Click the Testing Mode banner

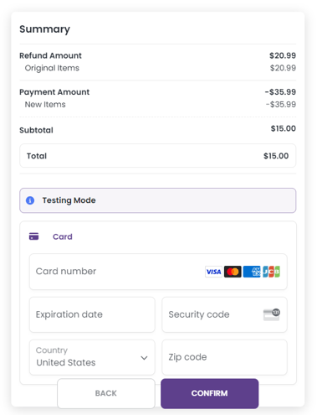(x=158, y=200)
